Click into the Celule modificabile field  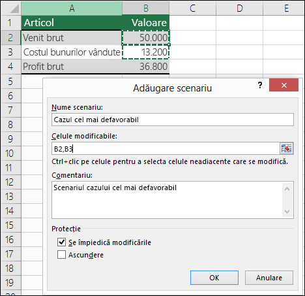pyautogui.click(x=166, y=149)
